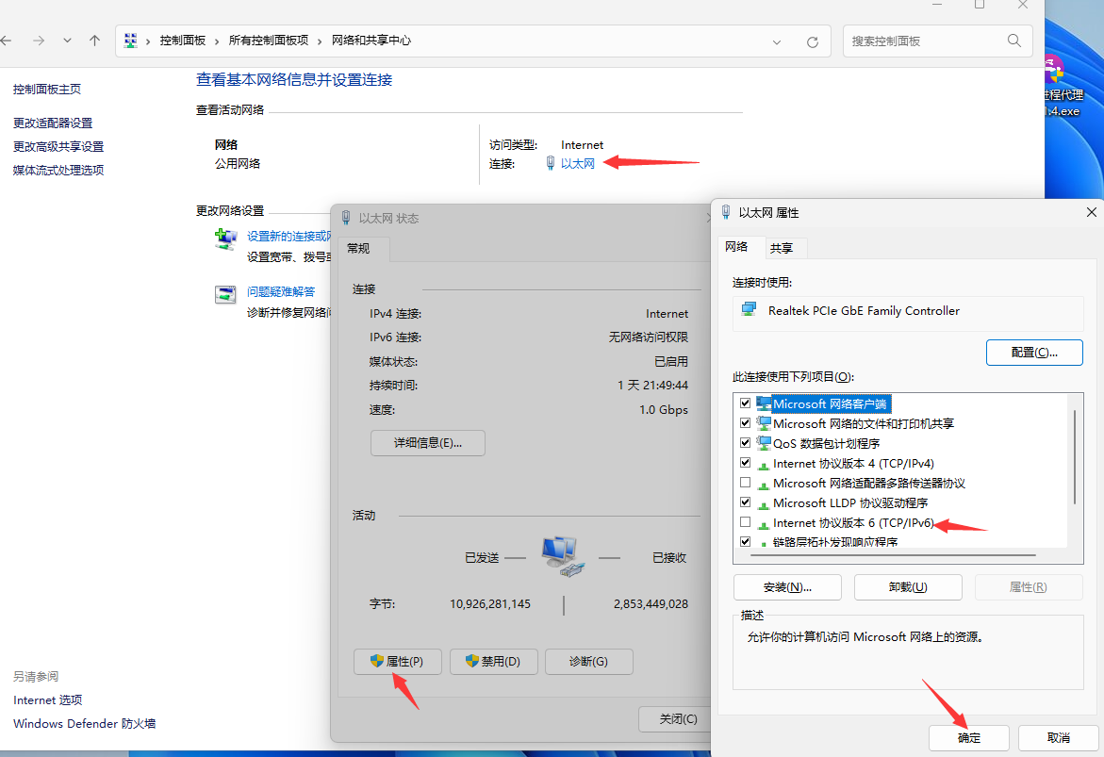The height and width of the screenshot is (757, 1104).
Task: Open 媒体流式处理选项 link
Action: point(58,170)
